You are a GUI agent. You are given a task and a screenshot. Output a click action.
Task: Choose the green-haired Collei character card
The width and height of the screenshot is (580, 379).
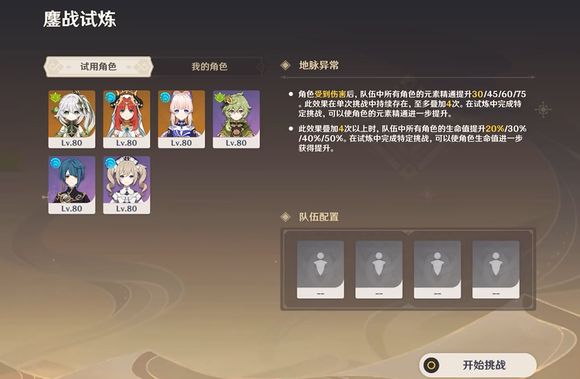pyautogui.click(x=236, y=119)
